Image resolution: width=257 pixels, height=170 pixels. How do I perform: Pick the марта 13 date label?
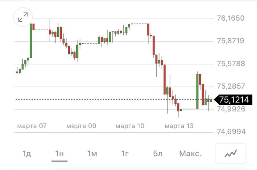pos(179,126)
